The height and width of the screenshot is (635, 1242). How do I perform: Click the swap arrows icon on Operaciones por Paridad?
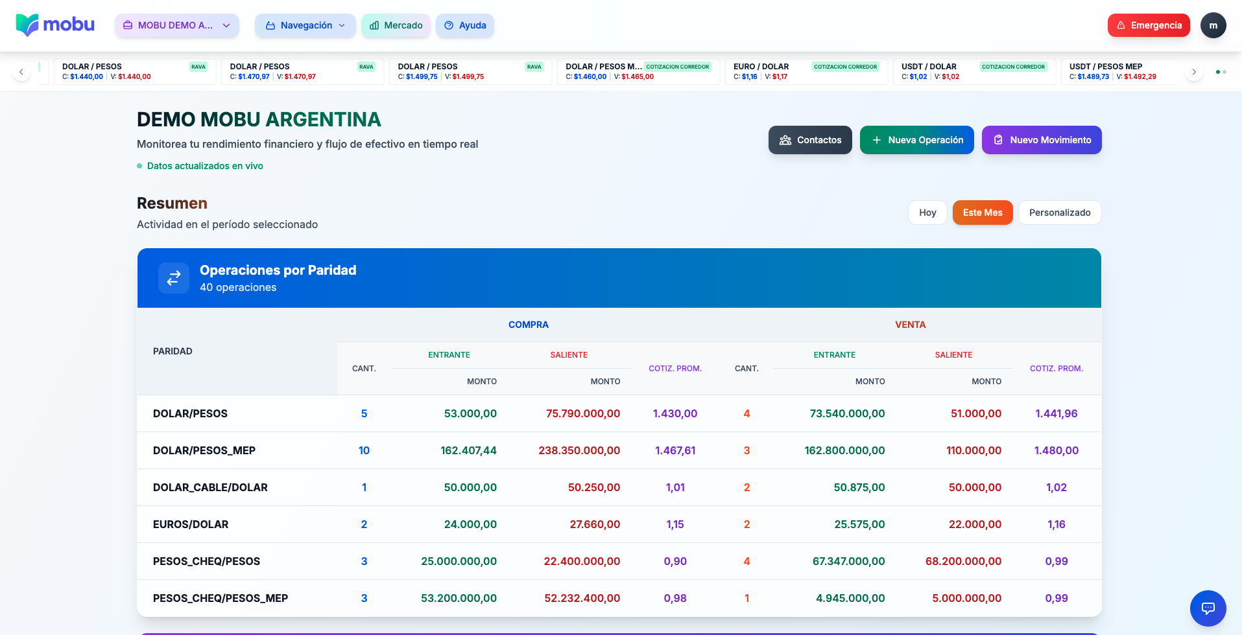point(173,277)
